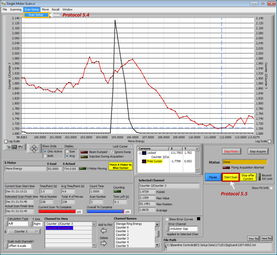Open the Scanning menu
The image size is (277, 255).
click(16, 9)
